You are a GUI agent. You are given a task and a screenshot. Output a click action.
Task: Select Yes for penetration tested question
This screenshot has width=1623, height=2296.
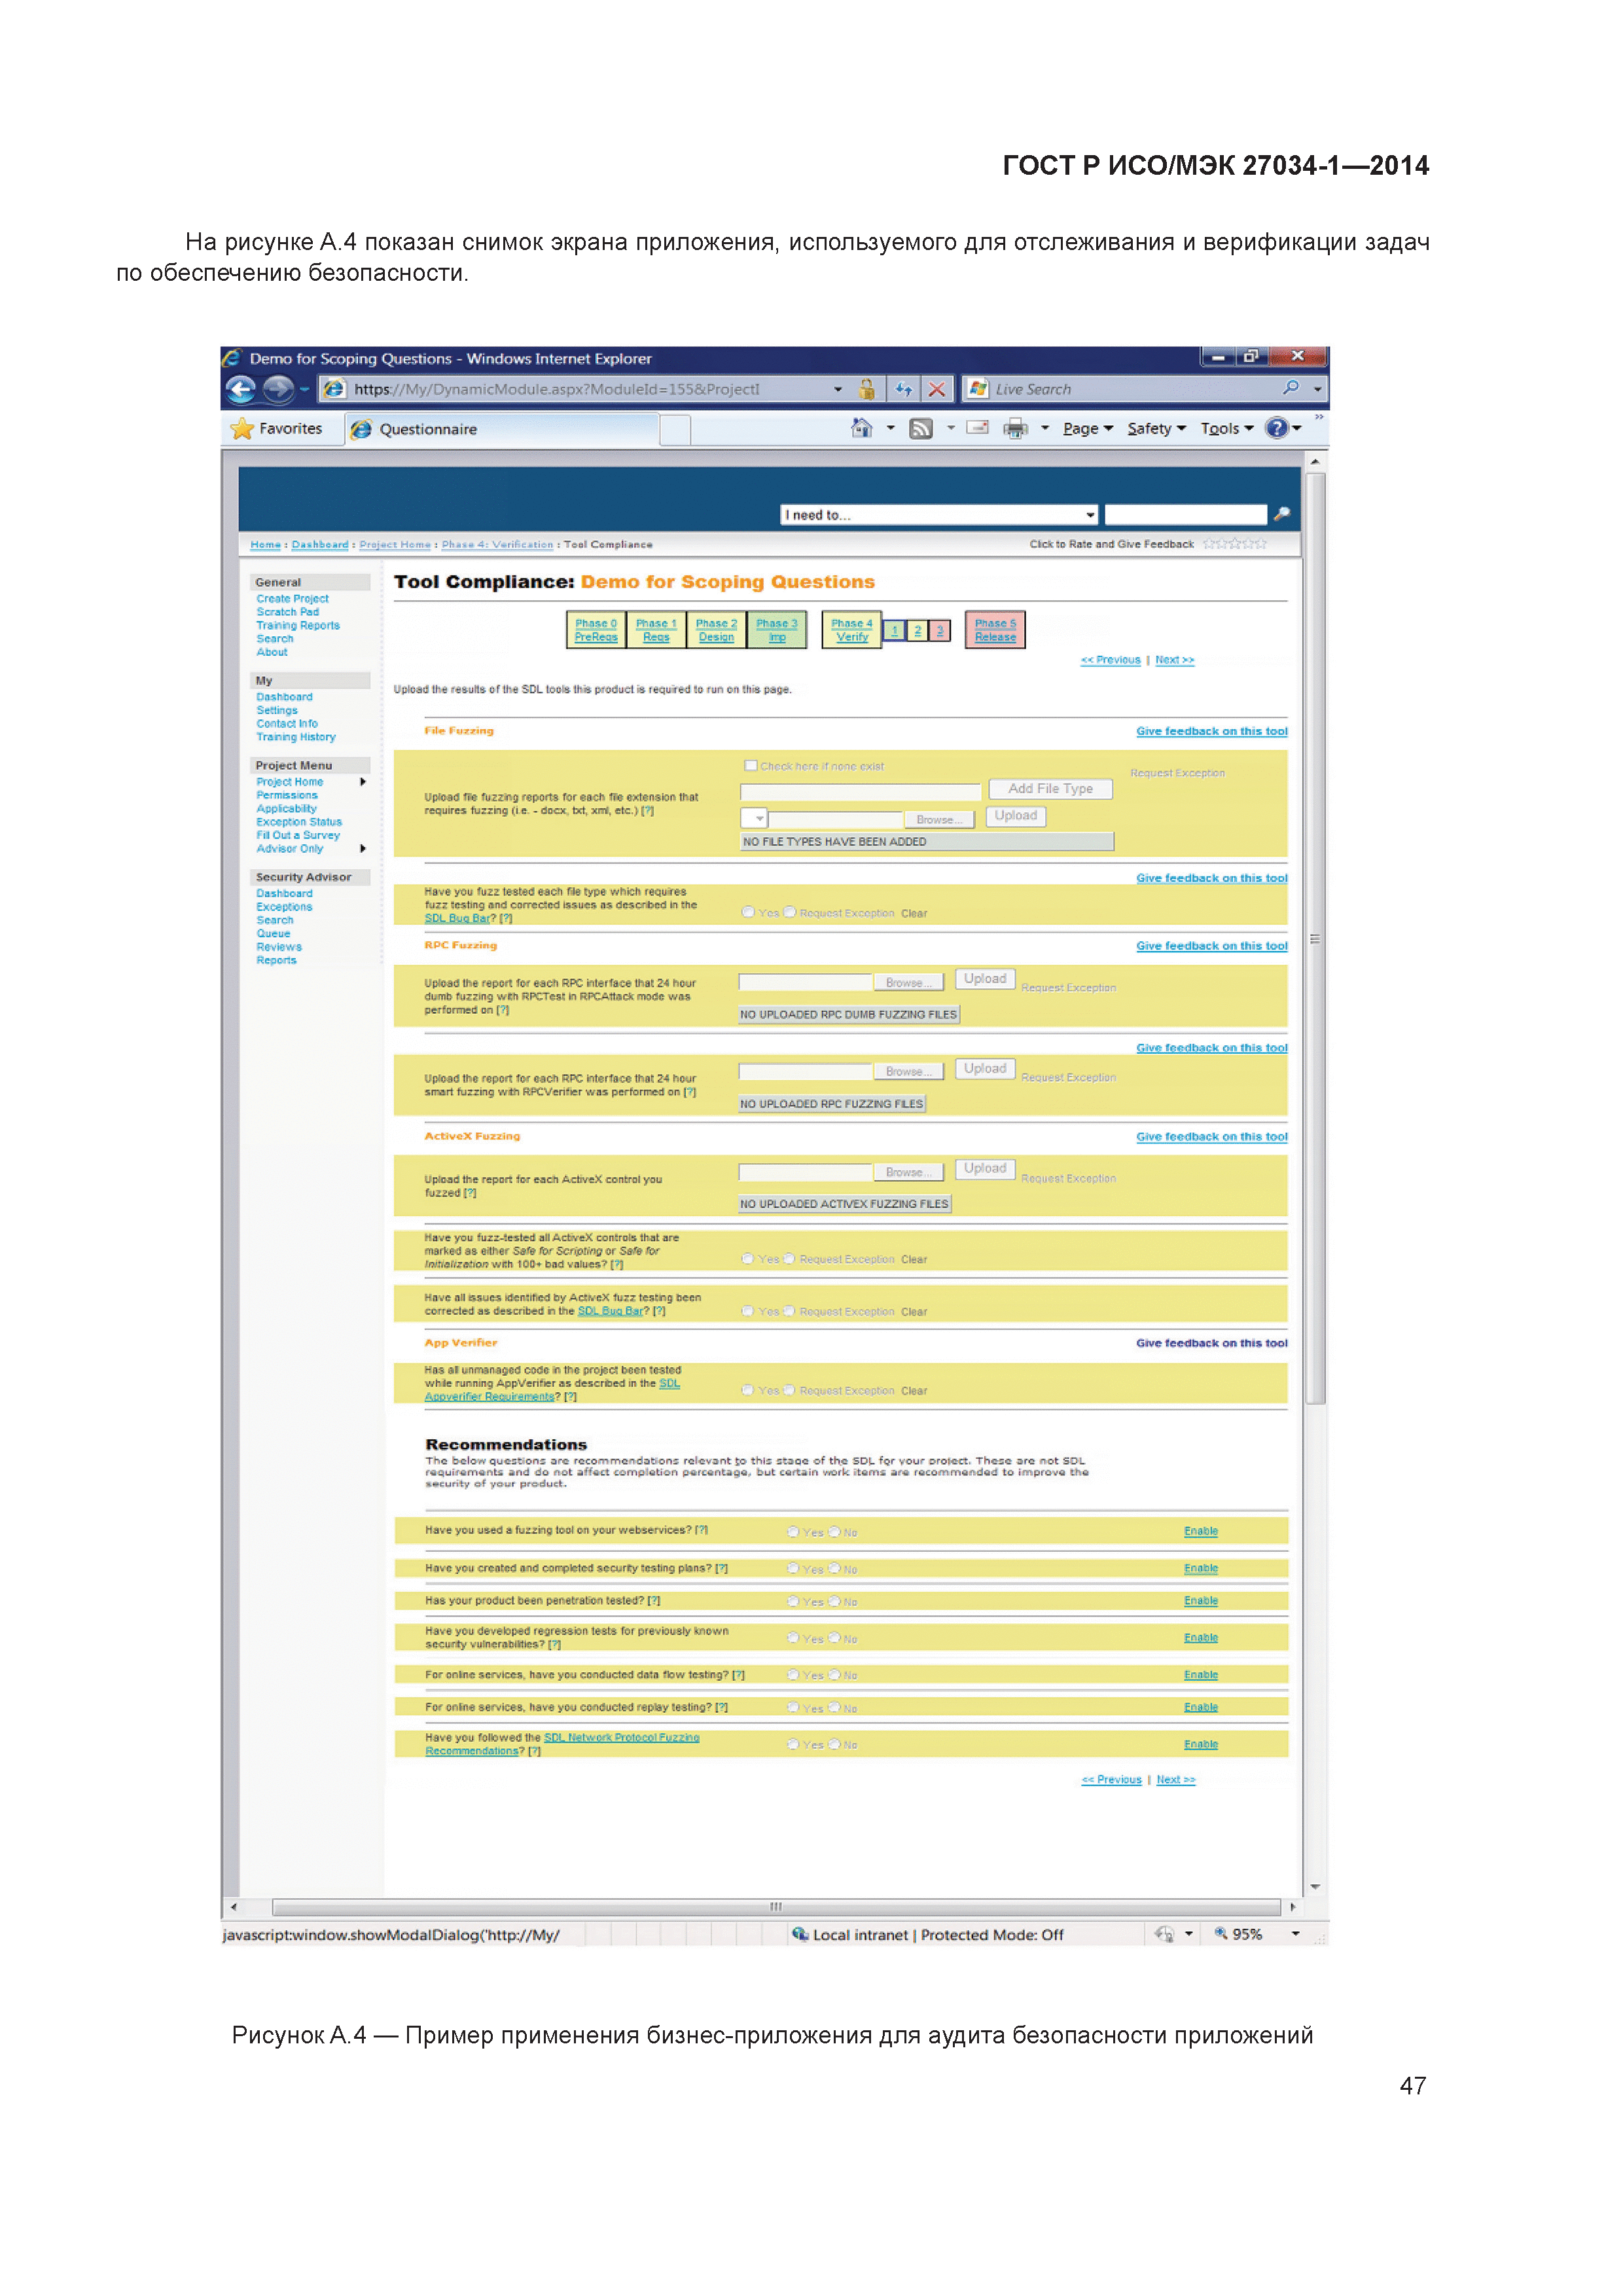point(793,1602)
